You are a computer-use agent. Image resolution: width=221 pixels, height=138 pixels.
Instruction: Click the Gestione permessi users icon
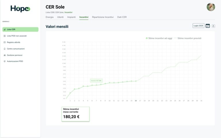(x=5, y=55)
